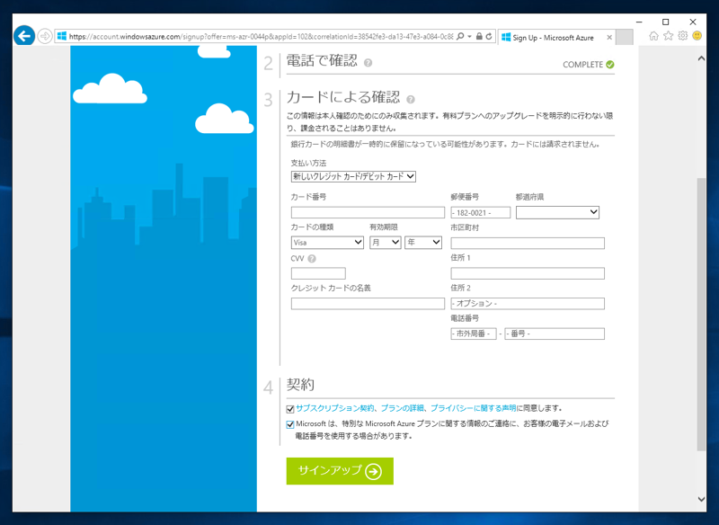
Task: Open the 都道府県 prefecture dropdown
Action: (557, 212)
